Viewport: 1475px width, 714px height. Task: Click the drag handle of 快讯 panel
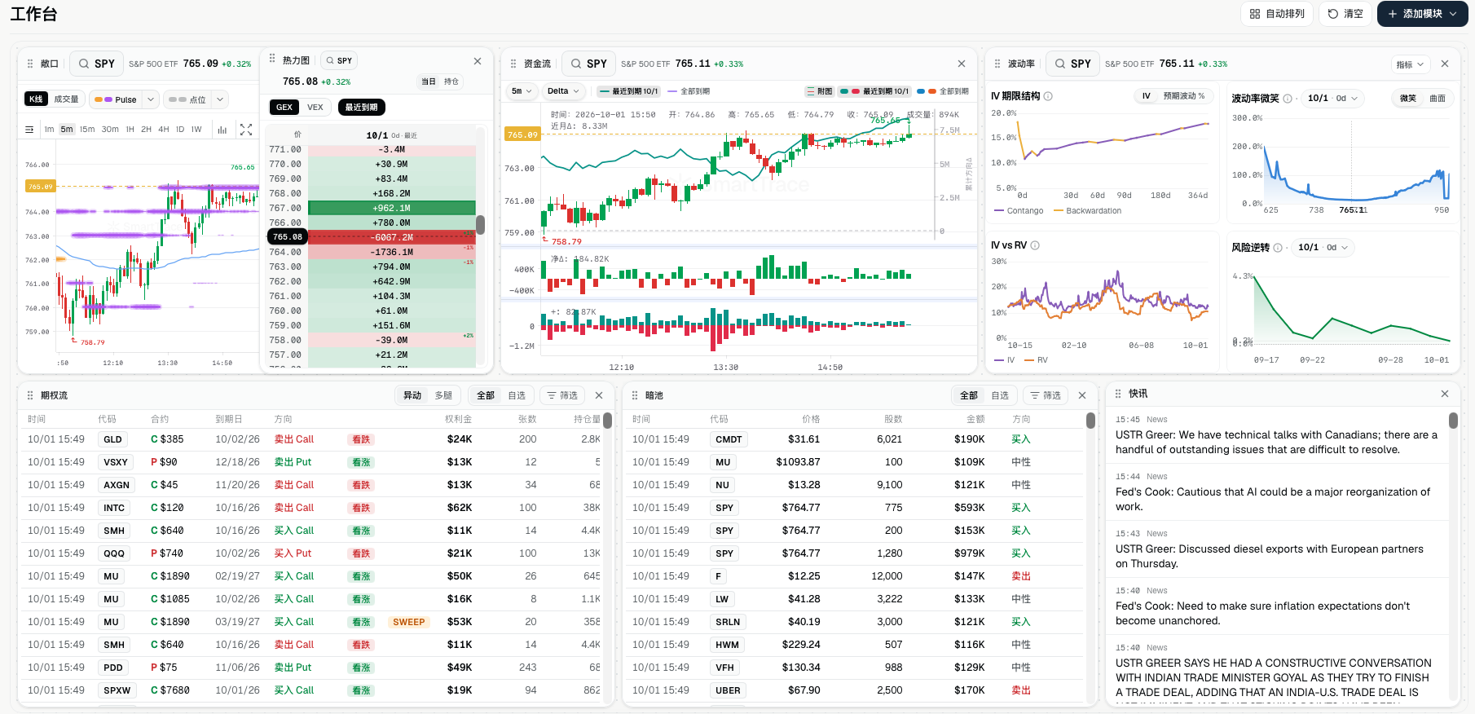(1118, 394)
